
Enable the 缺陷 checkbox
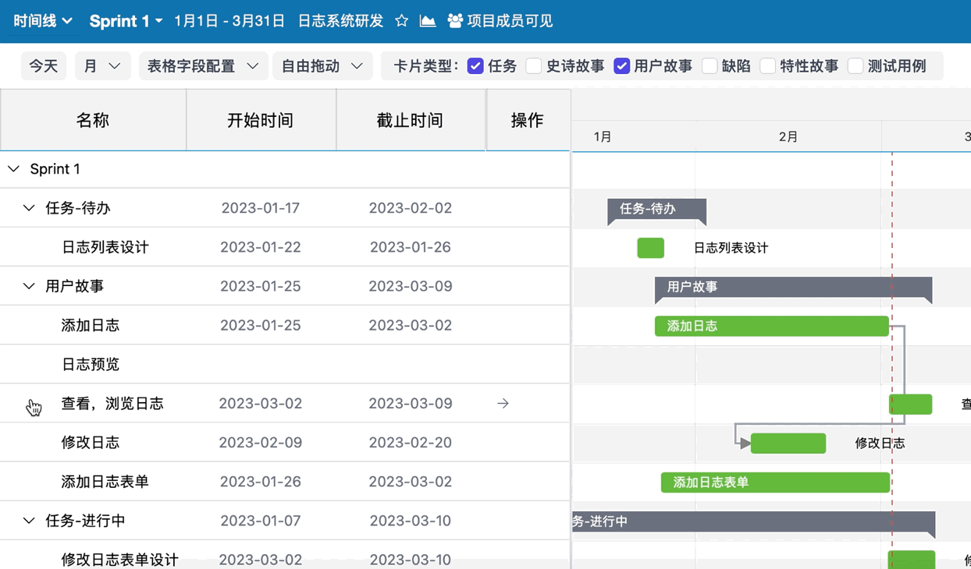[x=710, y=66]
